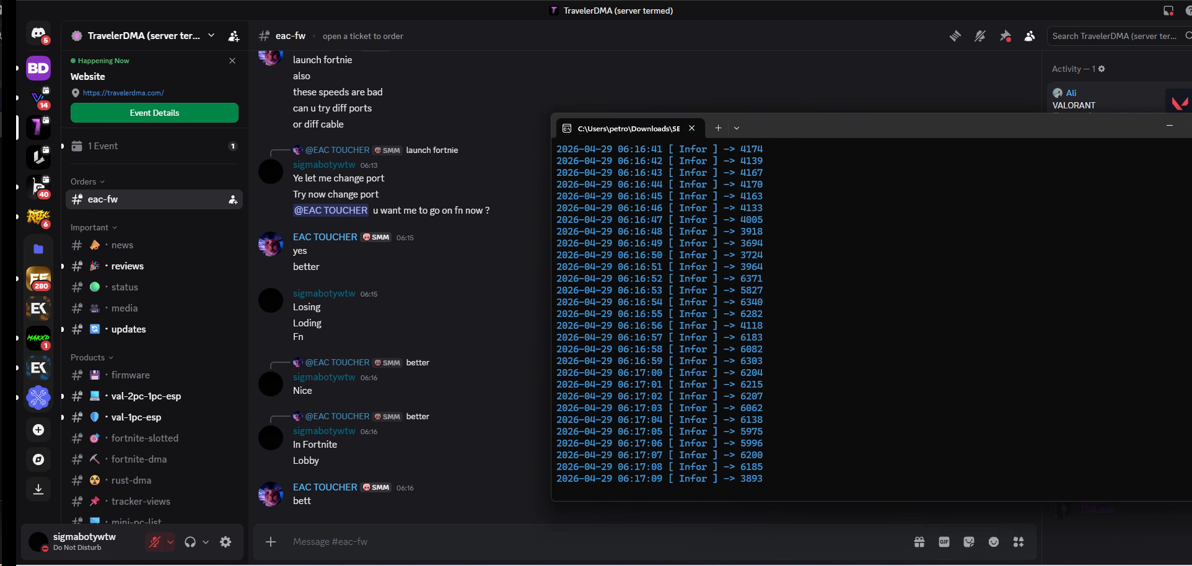Open the fortnite-dma channel
Image resolution: width=1192 pixels, height=566 pixels.
pyautogui.click(x=154, y=459)
